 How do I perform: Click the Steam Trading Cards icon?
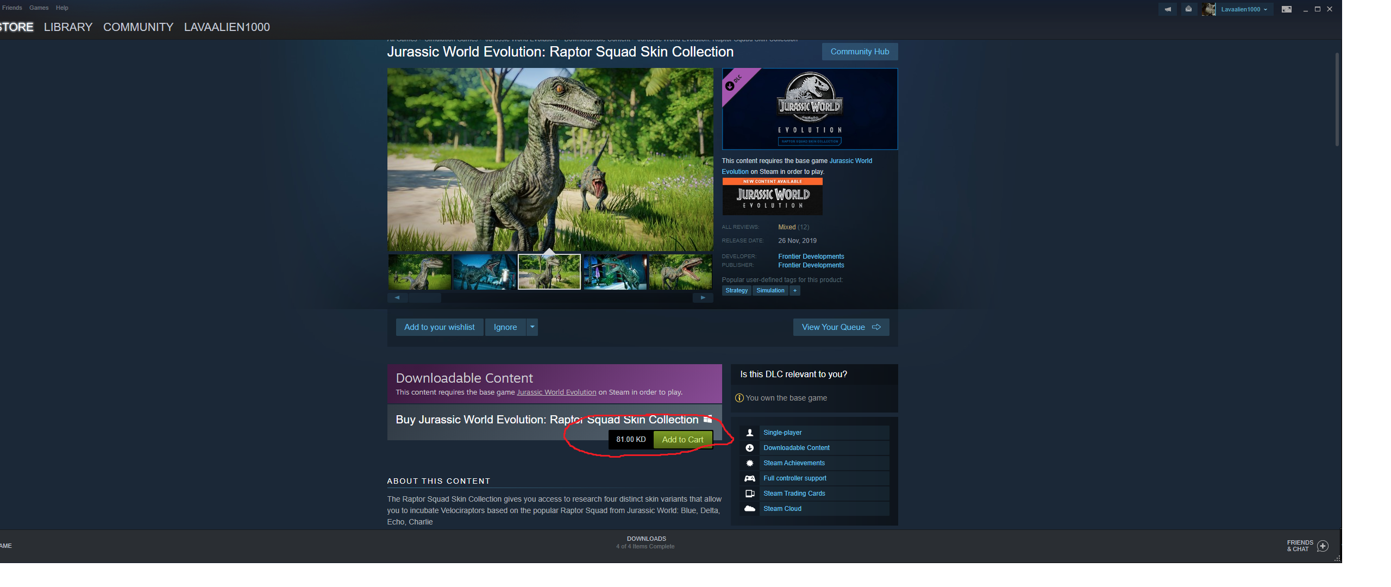(750, 494)
